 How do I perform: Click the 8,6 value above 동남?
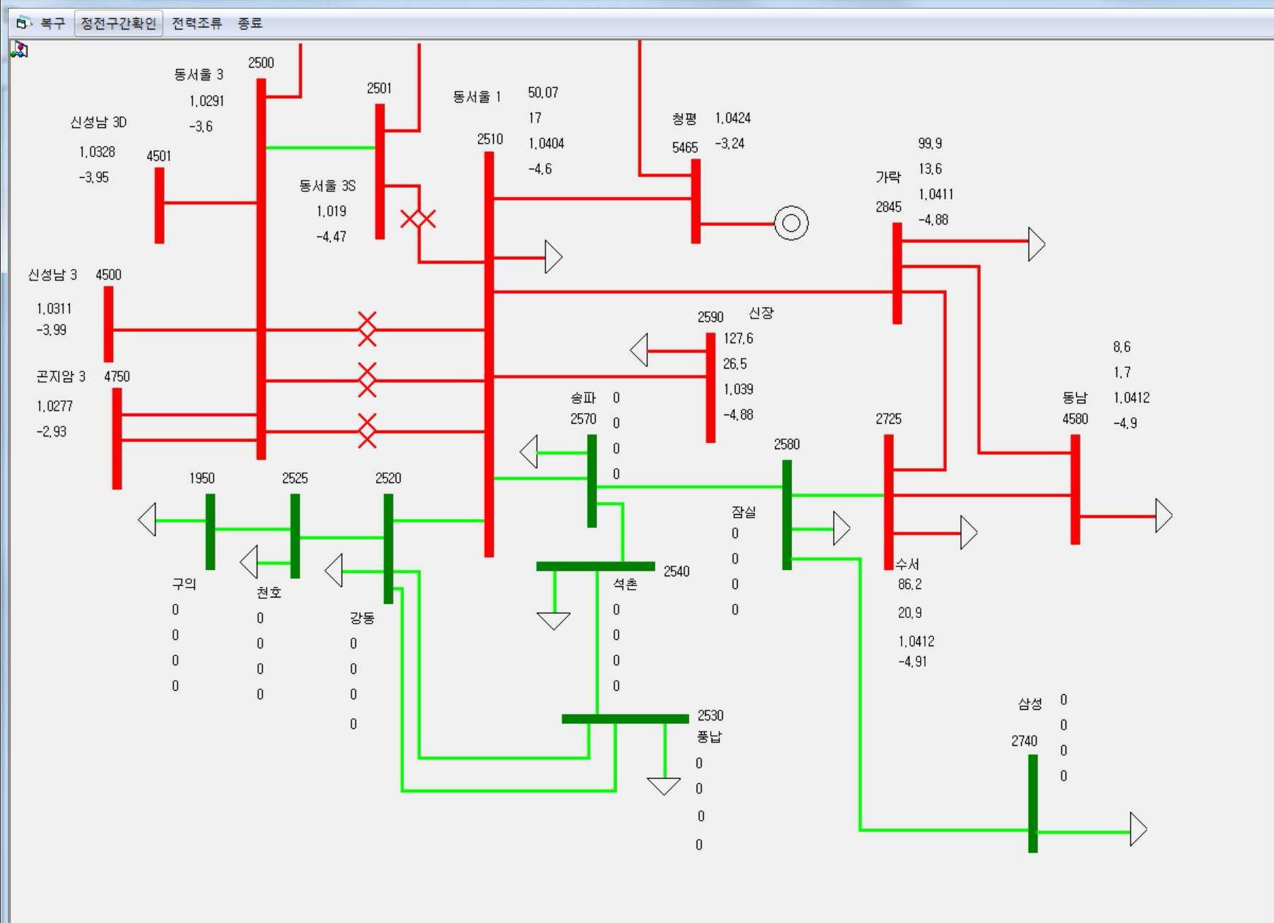tap(1121, 347)
